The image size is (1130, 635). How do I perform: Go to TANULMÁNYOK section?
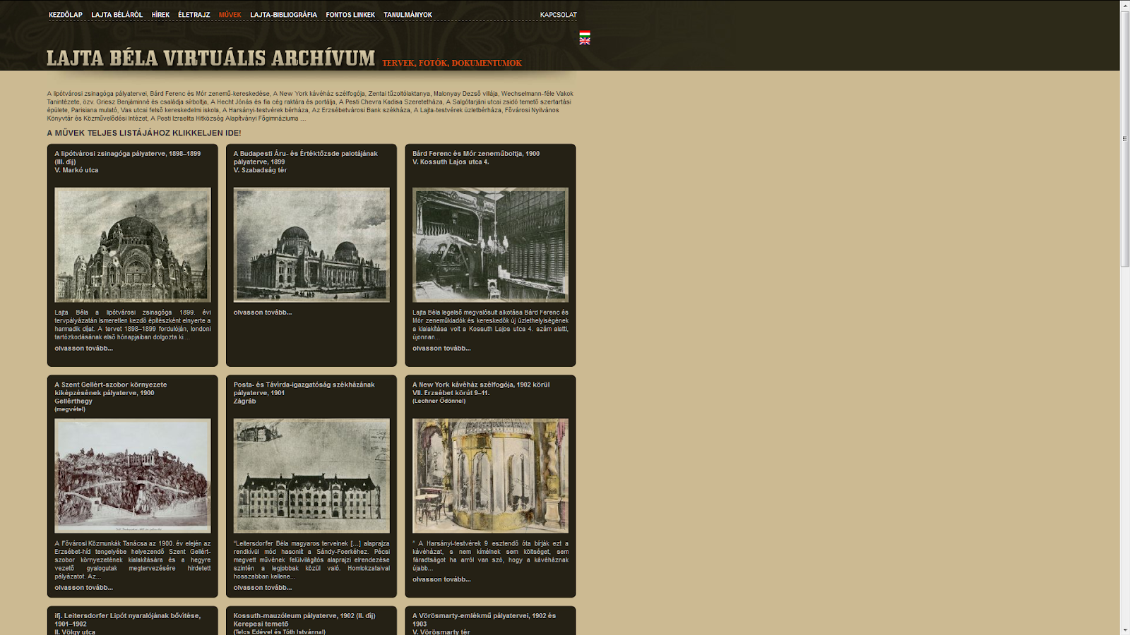[x=408, y=15]
